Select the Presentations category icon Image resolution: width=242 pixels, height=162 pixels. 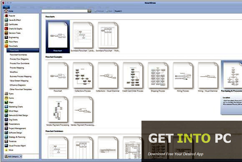pos(6,124)
